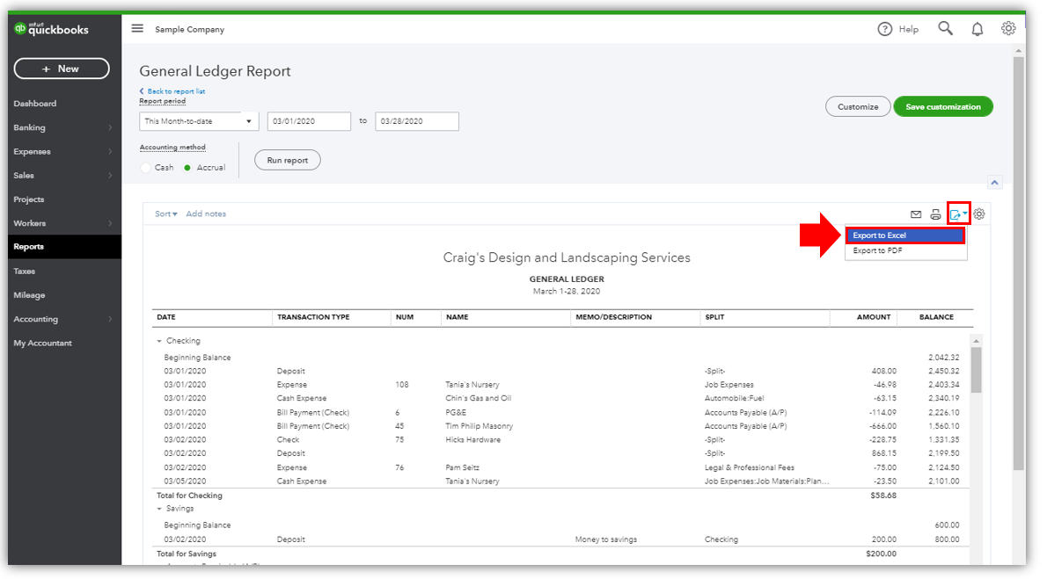The width and height of the screenshot is (1047, 579).
Task: Open the export report icon
Action: tap(958, 214)
